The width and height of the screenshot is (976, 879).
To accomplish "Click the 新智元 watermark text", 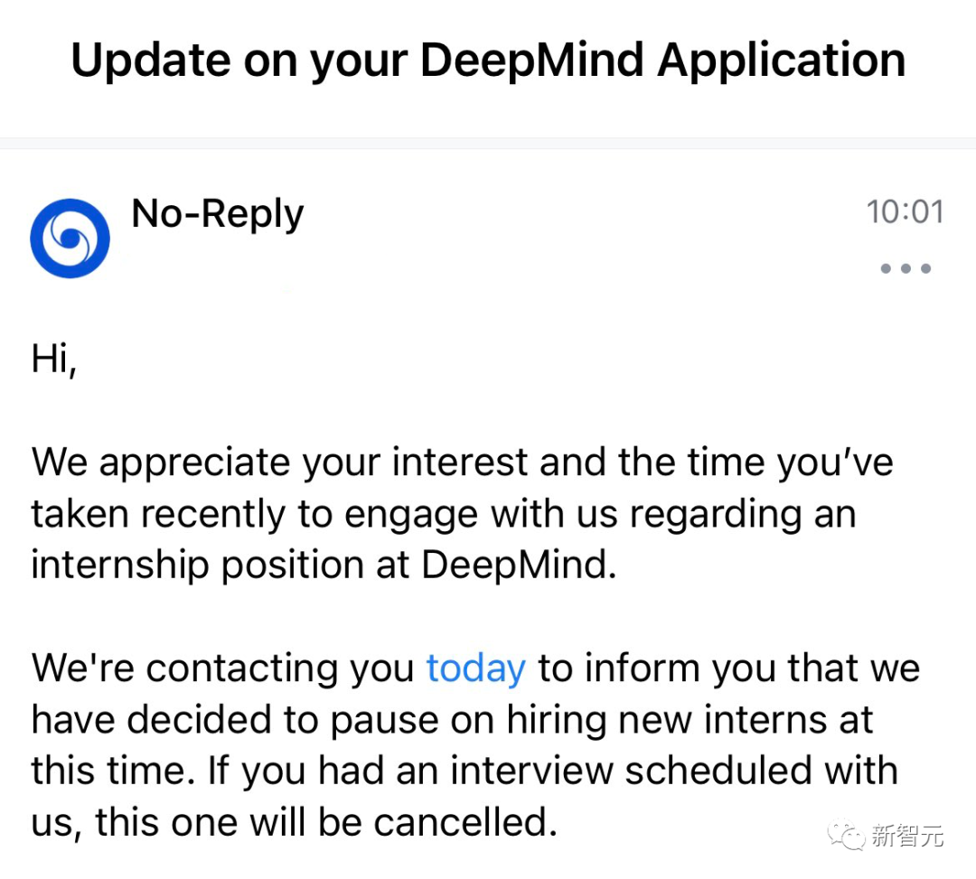I will click(x=907, y=836).
